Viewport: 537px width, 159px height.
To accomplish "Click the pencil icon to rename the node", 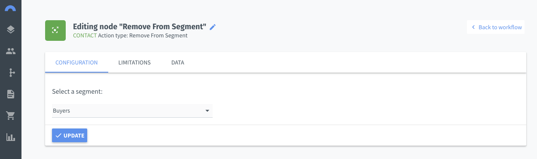I will coord(213,27).
